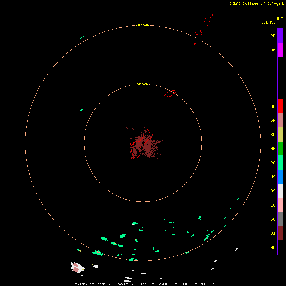Click the DS legend label
This screenshot has width=286, height=286.
point(273,191)
